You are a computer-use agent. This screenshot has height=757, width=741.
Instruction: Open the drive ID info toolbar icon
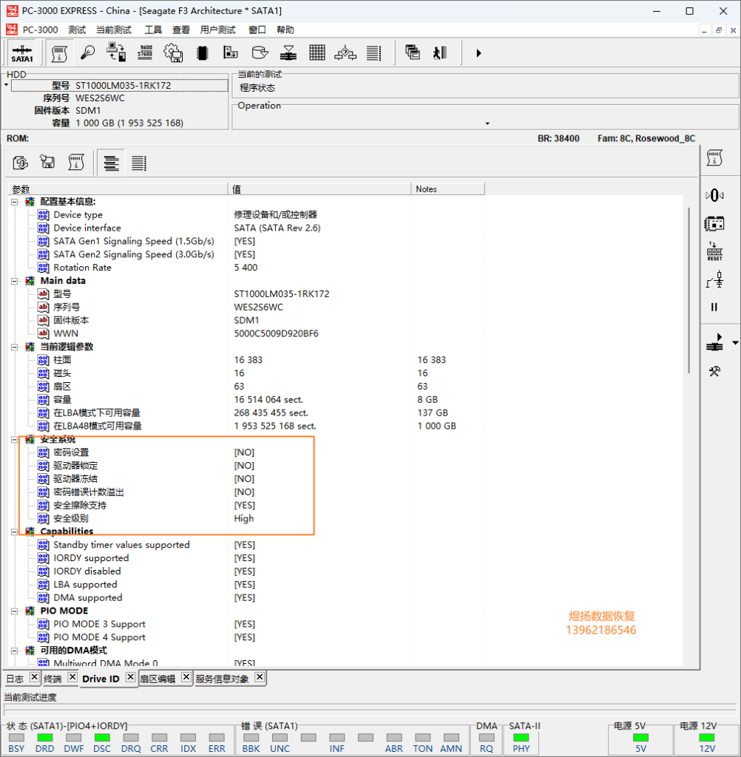pos(59,53)
